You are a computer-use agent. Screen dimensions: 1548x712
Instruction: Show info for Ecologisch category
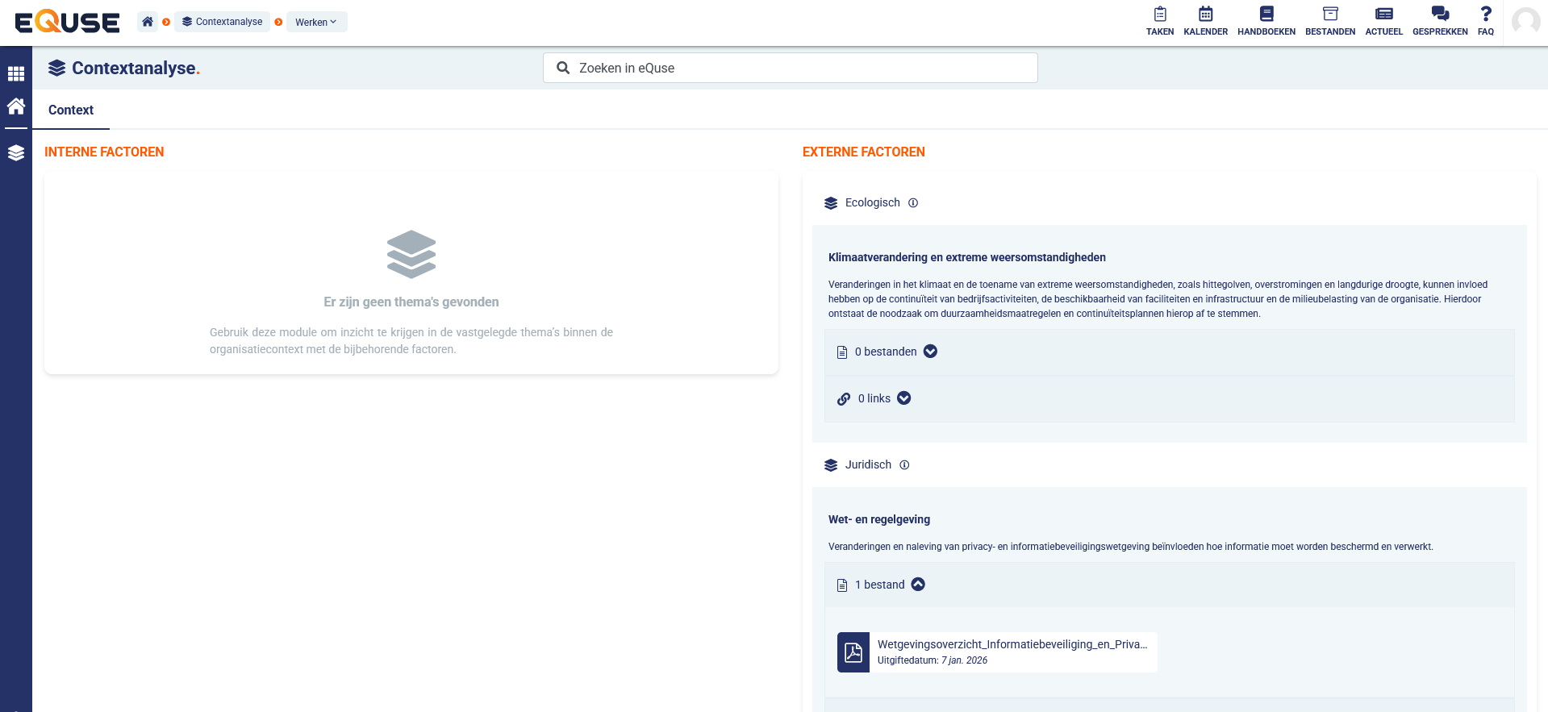[x=913, y=203]
